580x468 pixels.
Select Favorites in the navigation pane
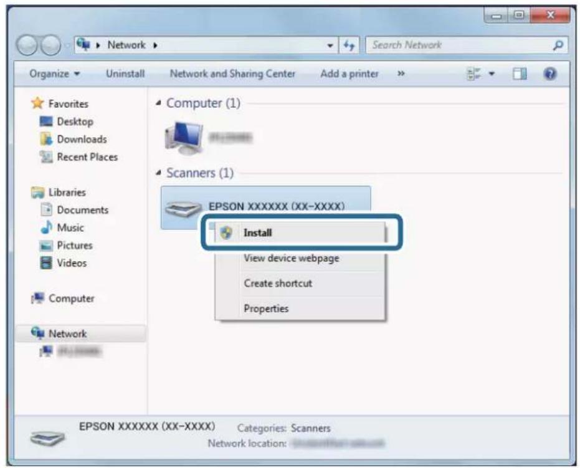coord(68,103)
